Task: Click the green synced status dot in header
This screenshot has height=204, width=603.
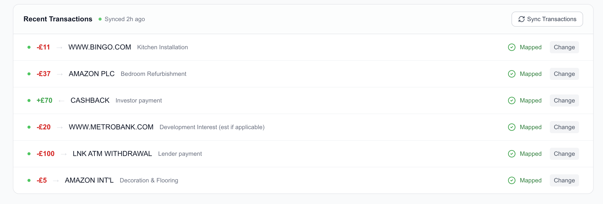Action: 100,19
